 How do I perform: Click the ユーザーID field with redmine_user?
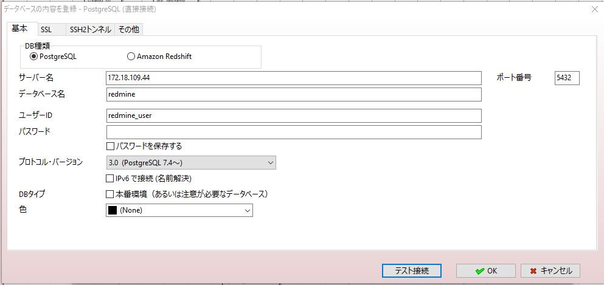tap(294, 115)
